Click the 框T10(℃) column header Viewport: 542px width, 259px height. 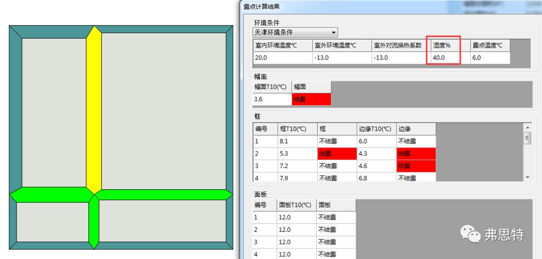coord(297,129)
